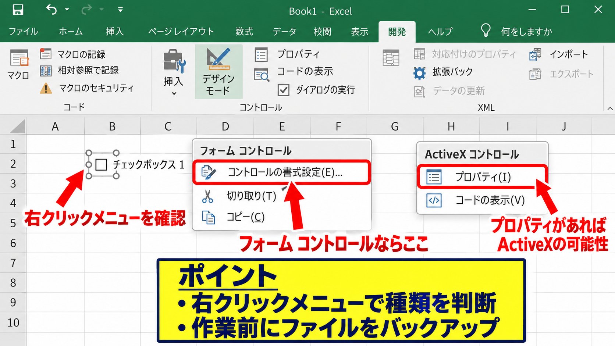Select the 開発 developer tab
Screen dimensions: 615x346
point(397,32)
